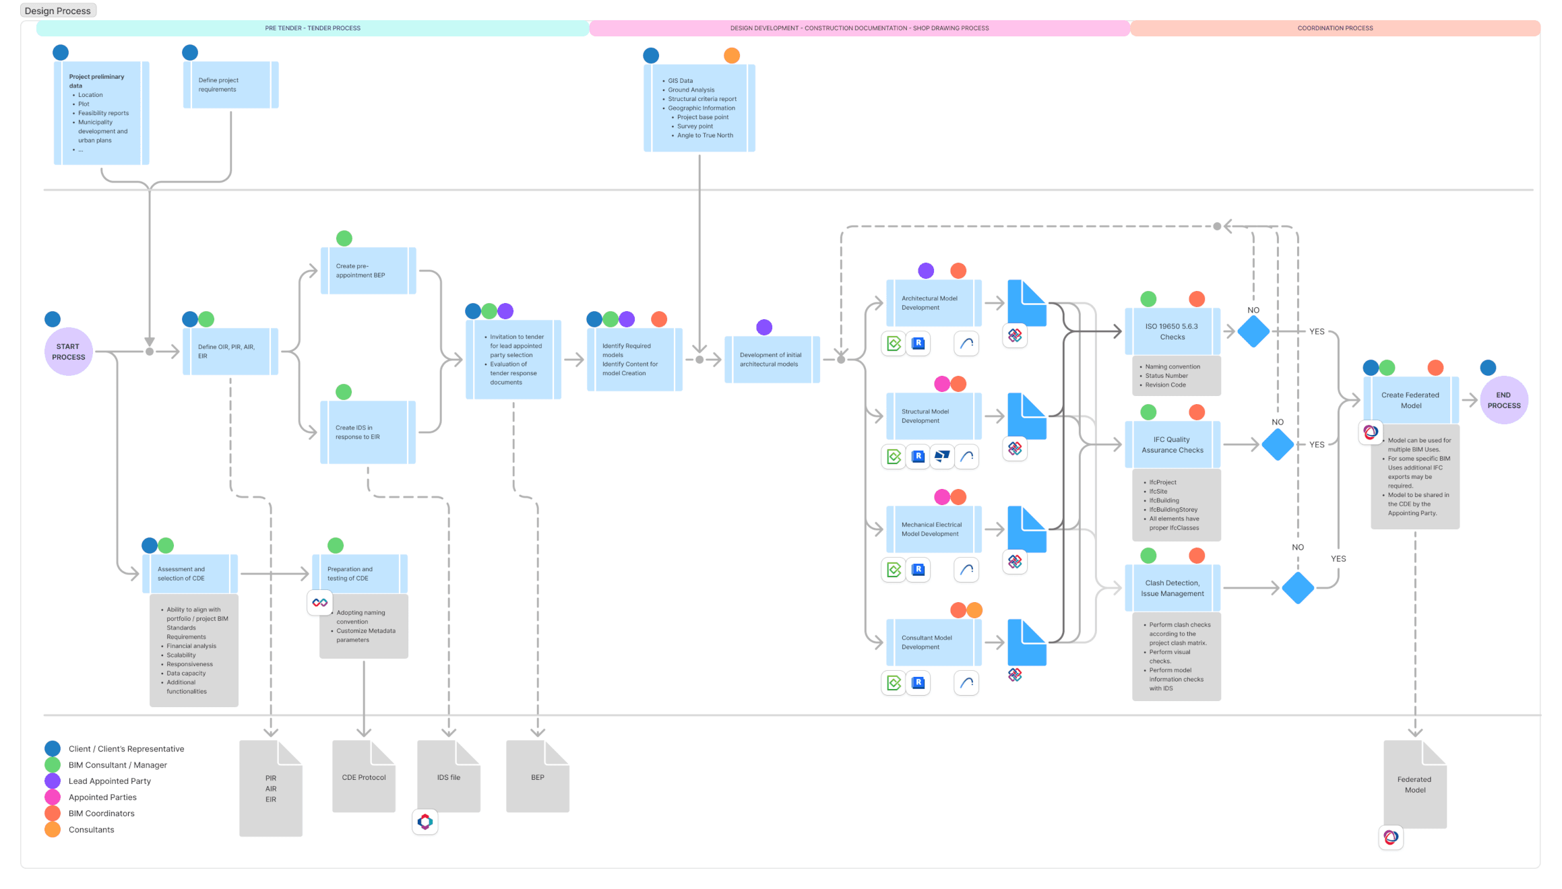Select the Design Process title tab
The width and height of the screenshot is (1562, 889).
57,10
